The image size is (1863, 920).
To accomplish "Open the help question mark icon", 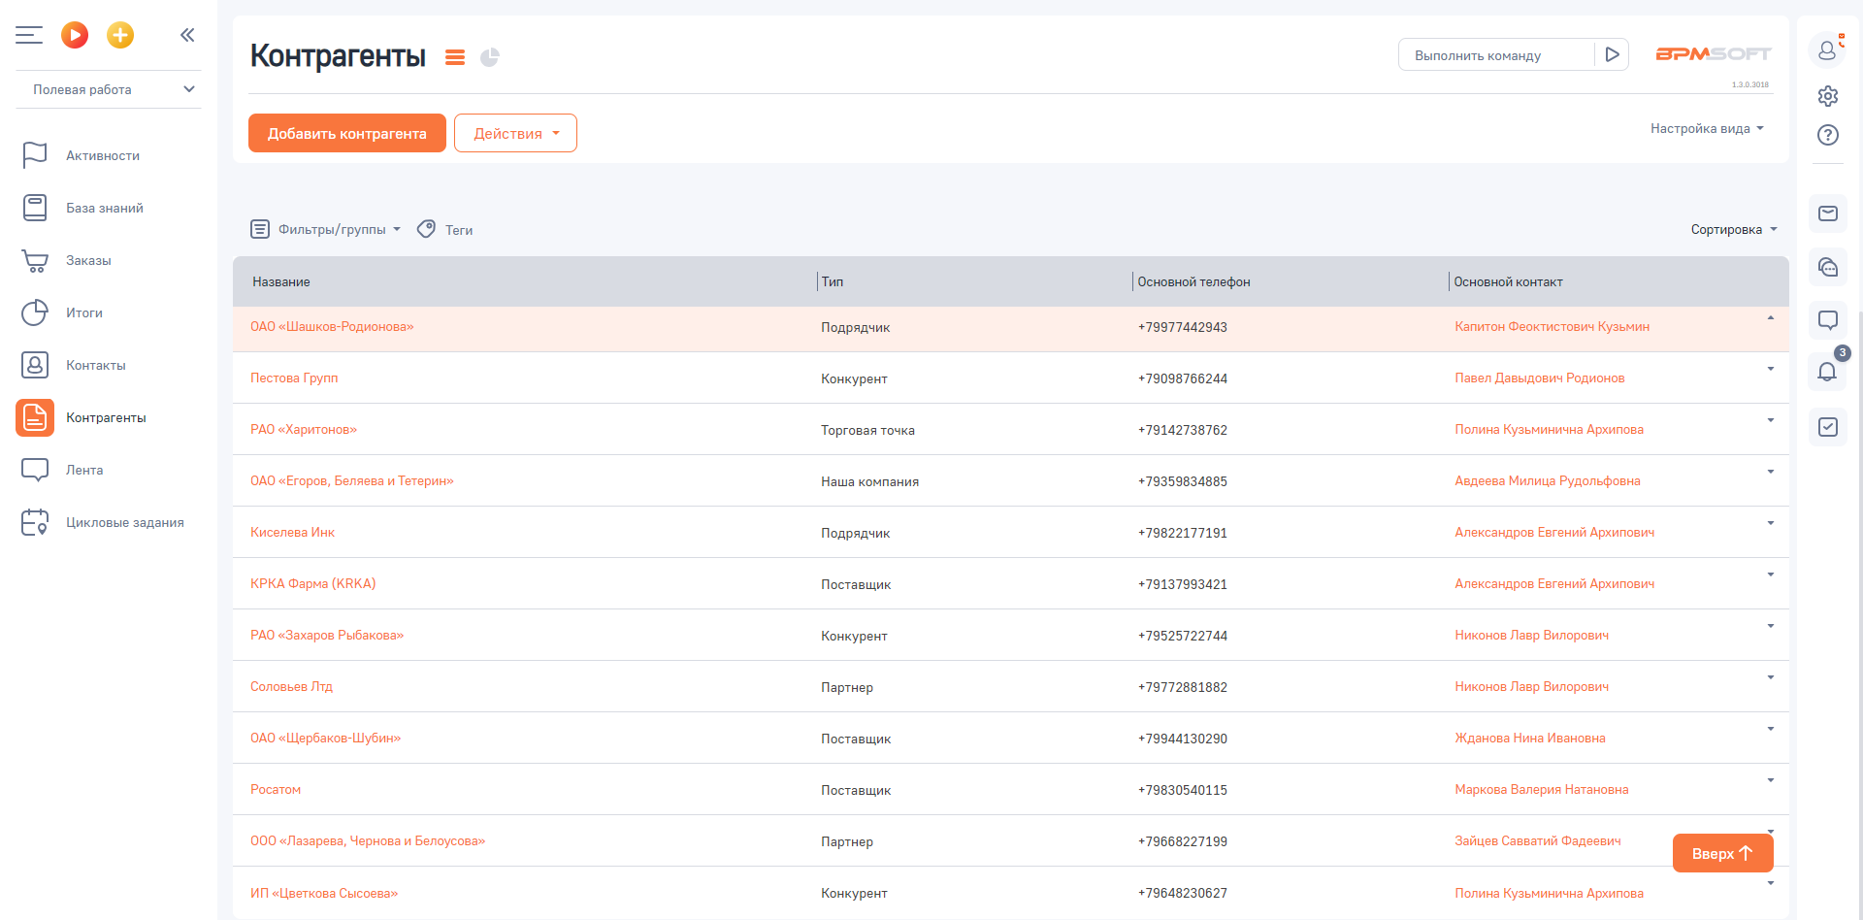I will point(1828,135).
